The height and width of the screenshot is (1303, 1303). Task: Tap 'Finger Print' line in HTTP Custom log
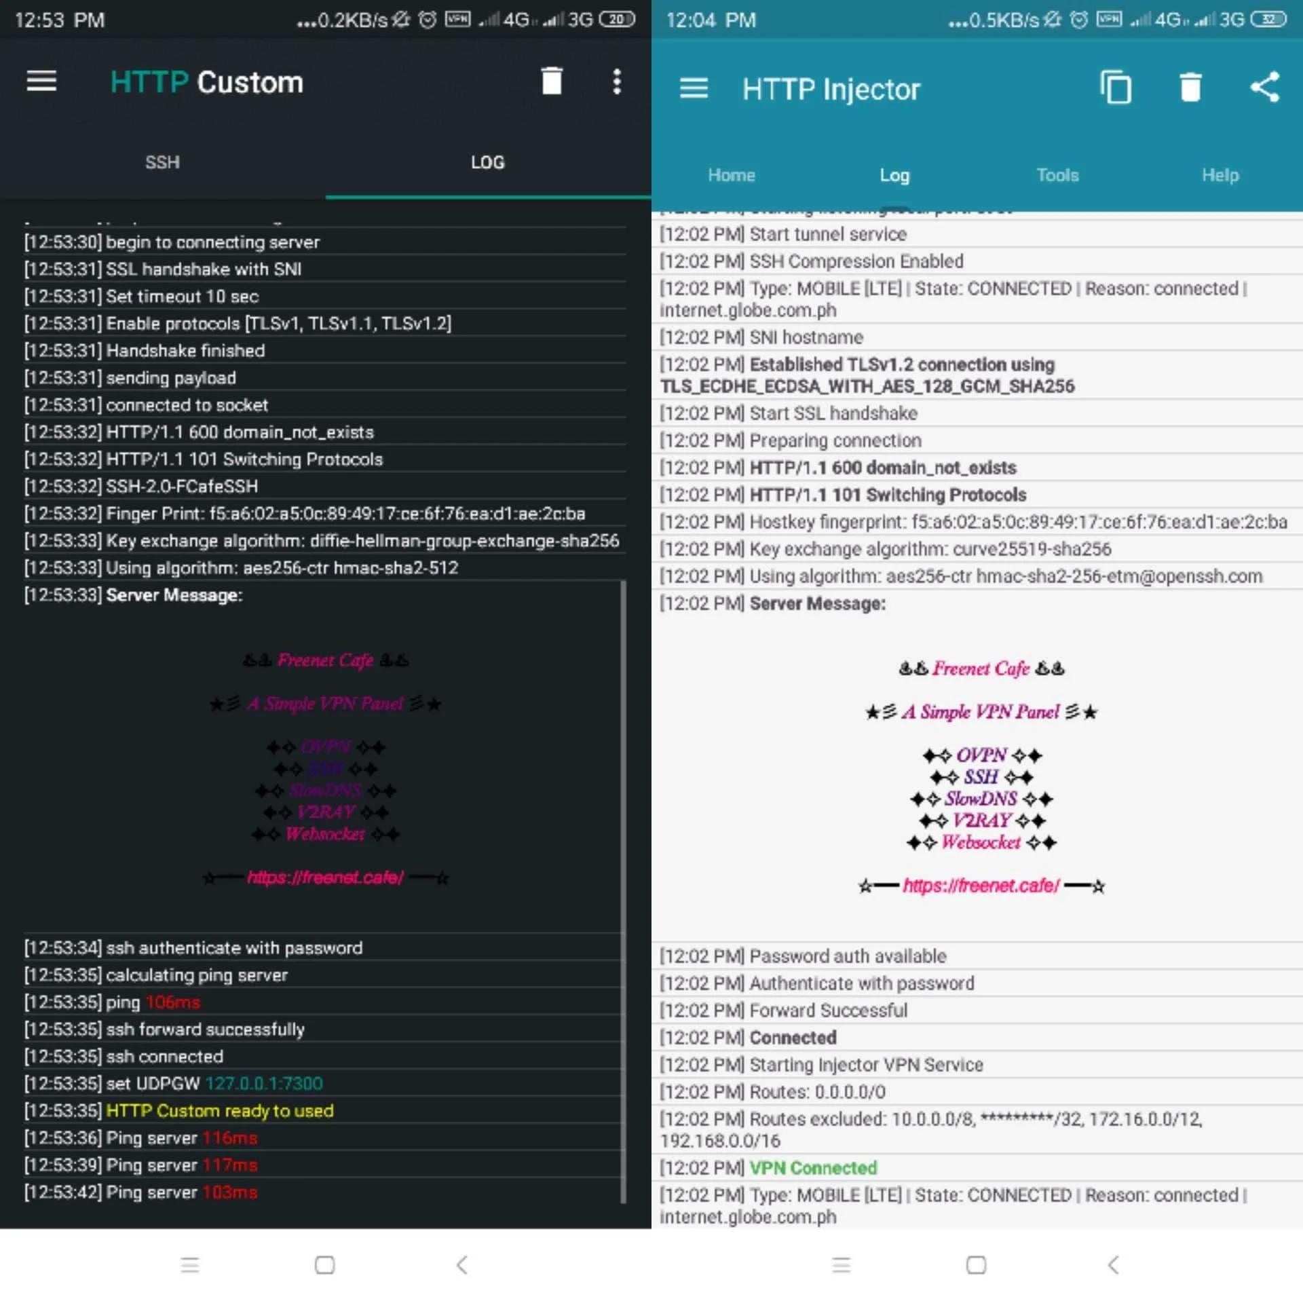[x=324, y=513]
